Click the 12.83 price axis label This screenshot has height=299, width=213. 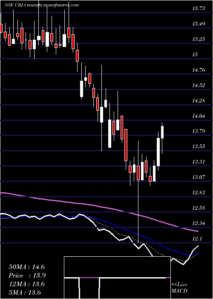point(199,192)
